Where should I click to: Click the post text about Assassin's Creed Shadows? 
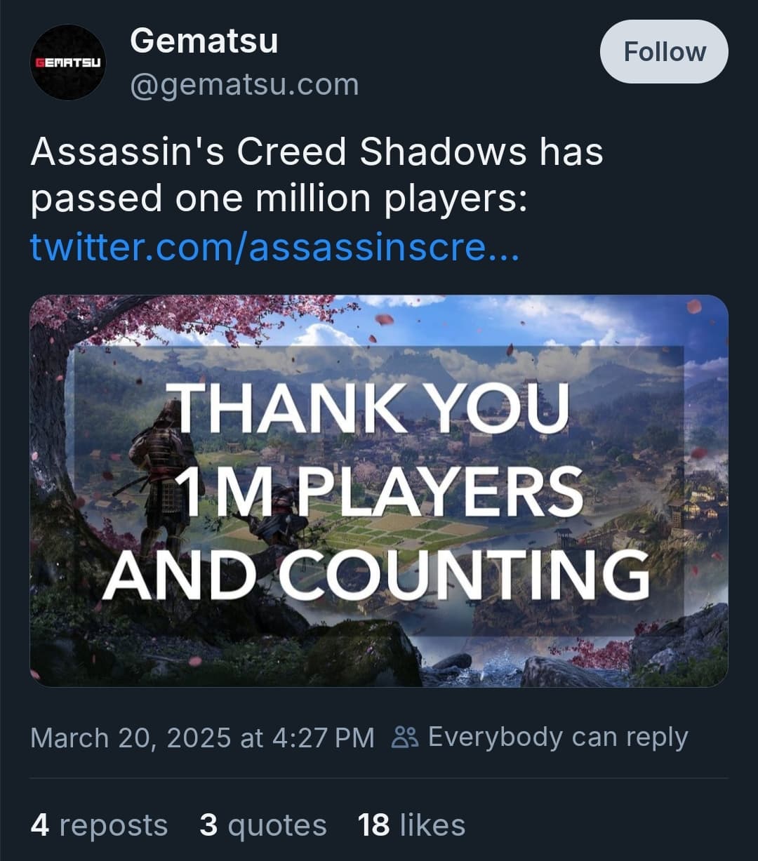tap(316, 175)
